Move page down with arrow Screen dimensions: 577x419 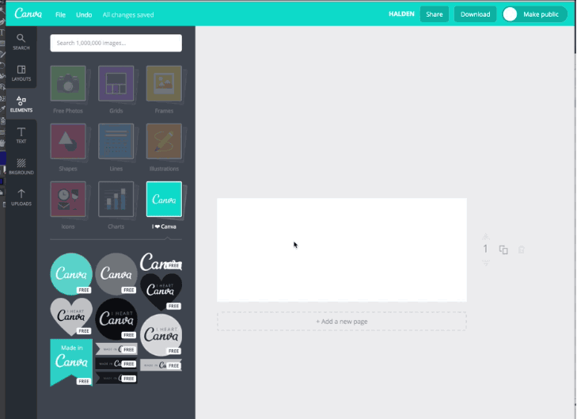(x=486, y=263)
